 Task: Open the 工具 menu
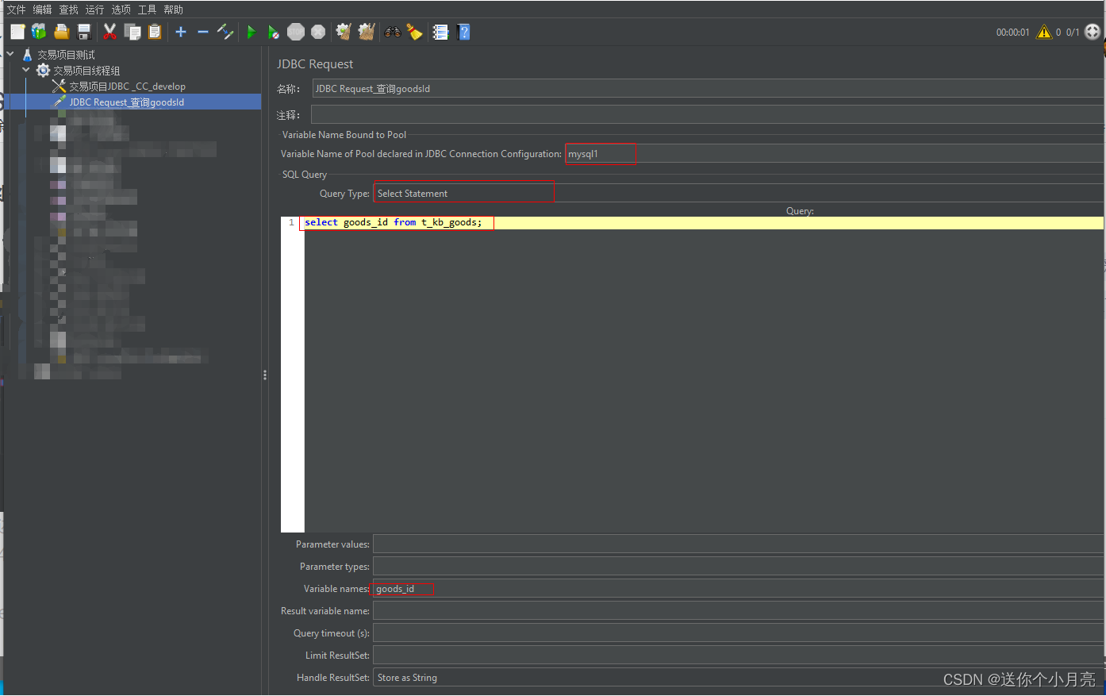coord(148,10)
